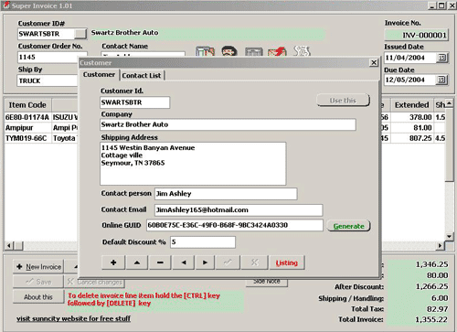Image resolution: width=457 pixels, height=332 pixels.
Task: Click into the Company name field
Action: pos(228,124)
